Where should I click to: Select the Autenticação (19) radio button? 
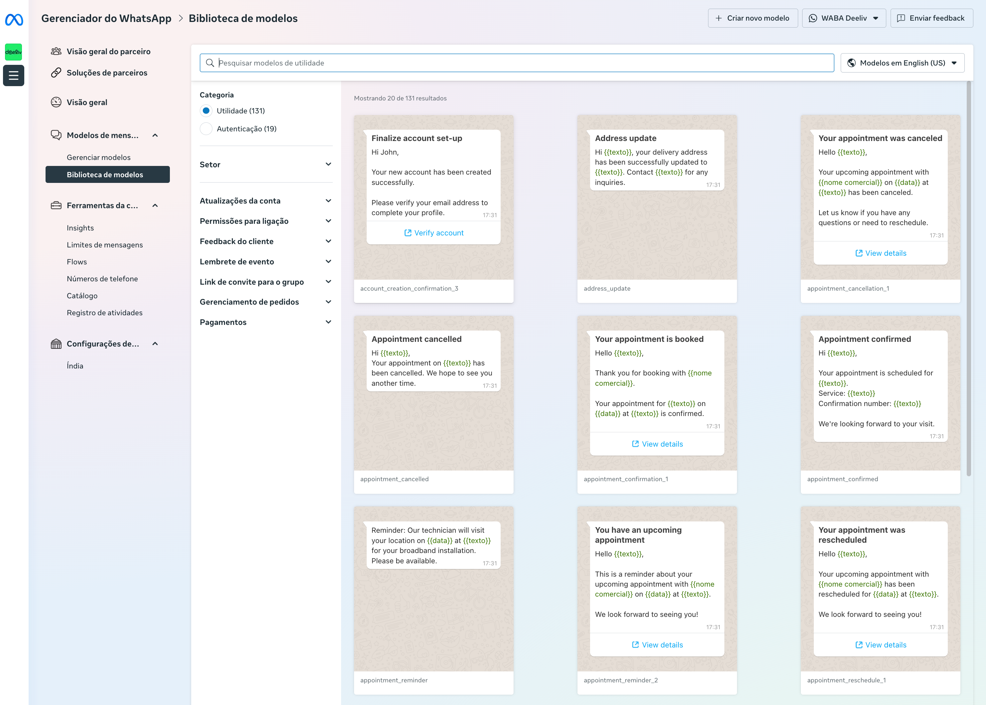coord(206,129)
